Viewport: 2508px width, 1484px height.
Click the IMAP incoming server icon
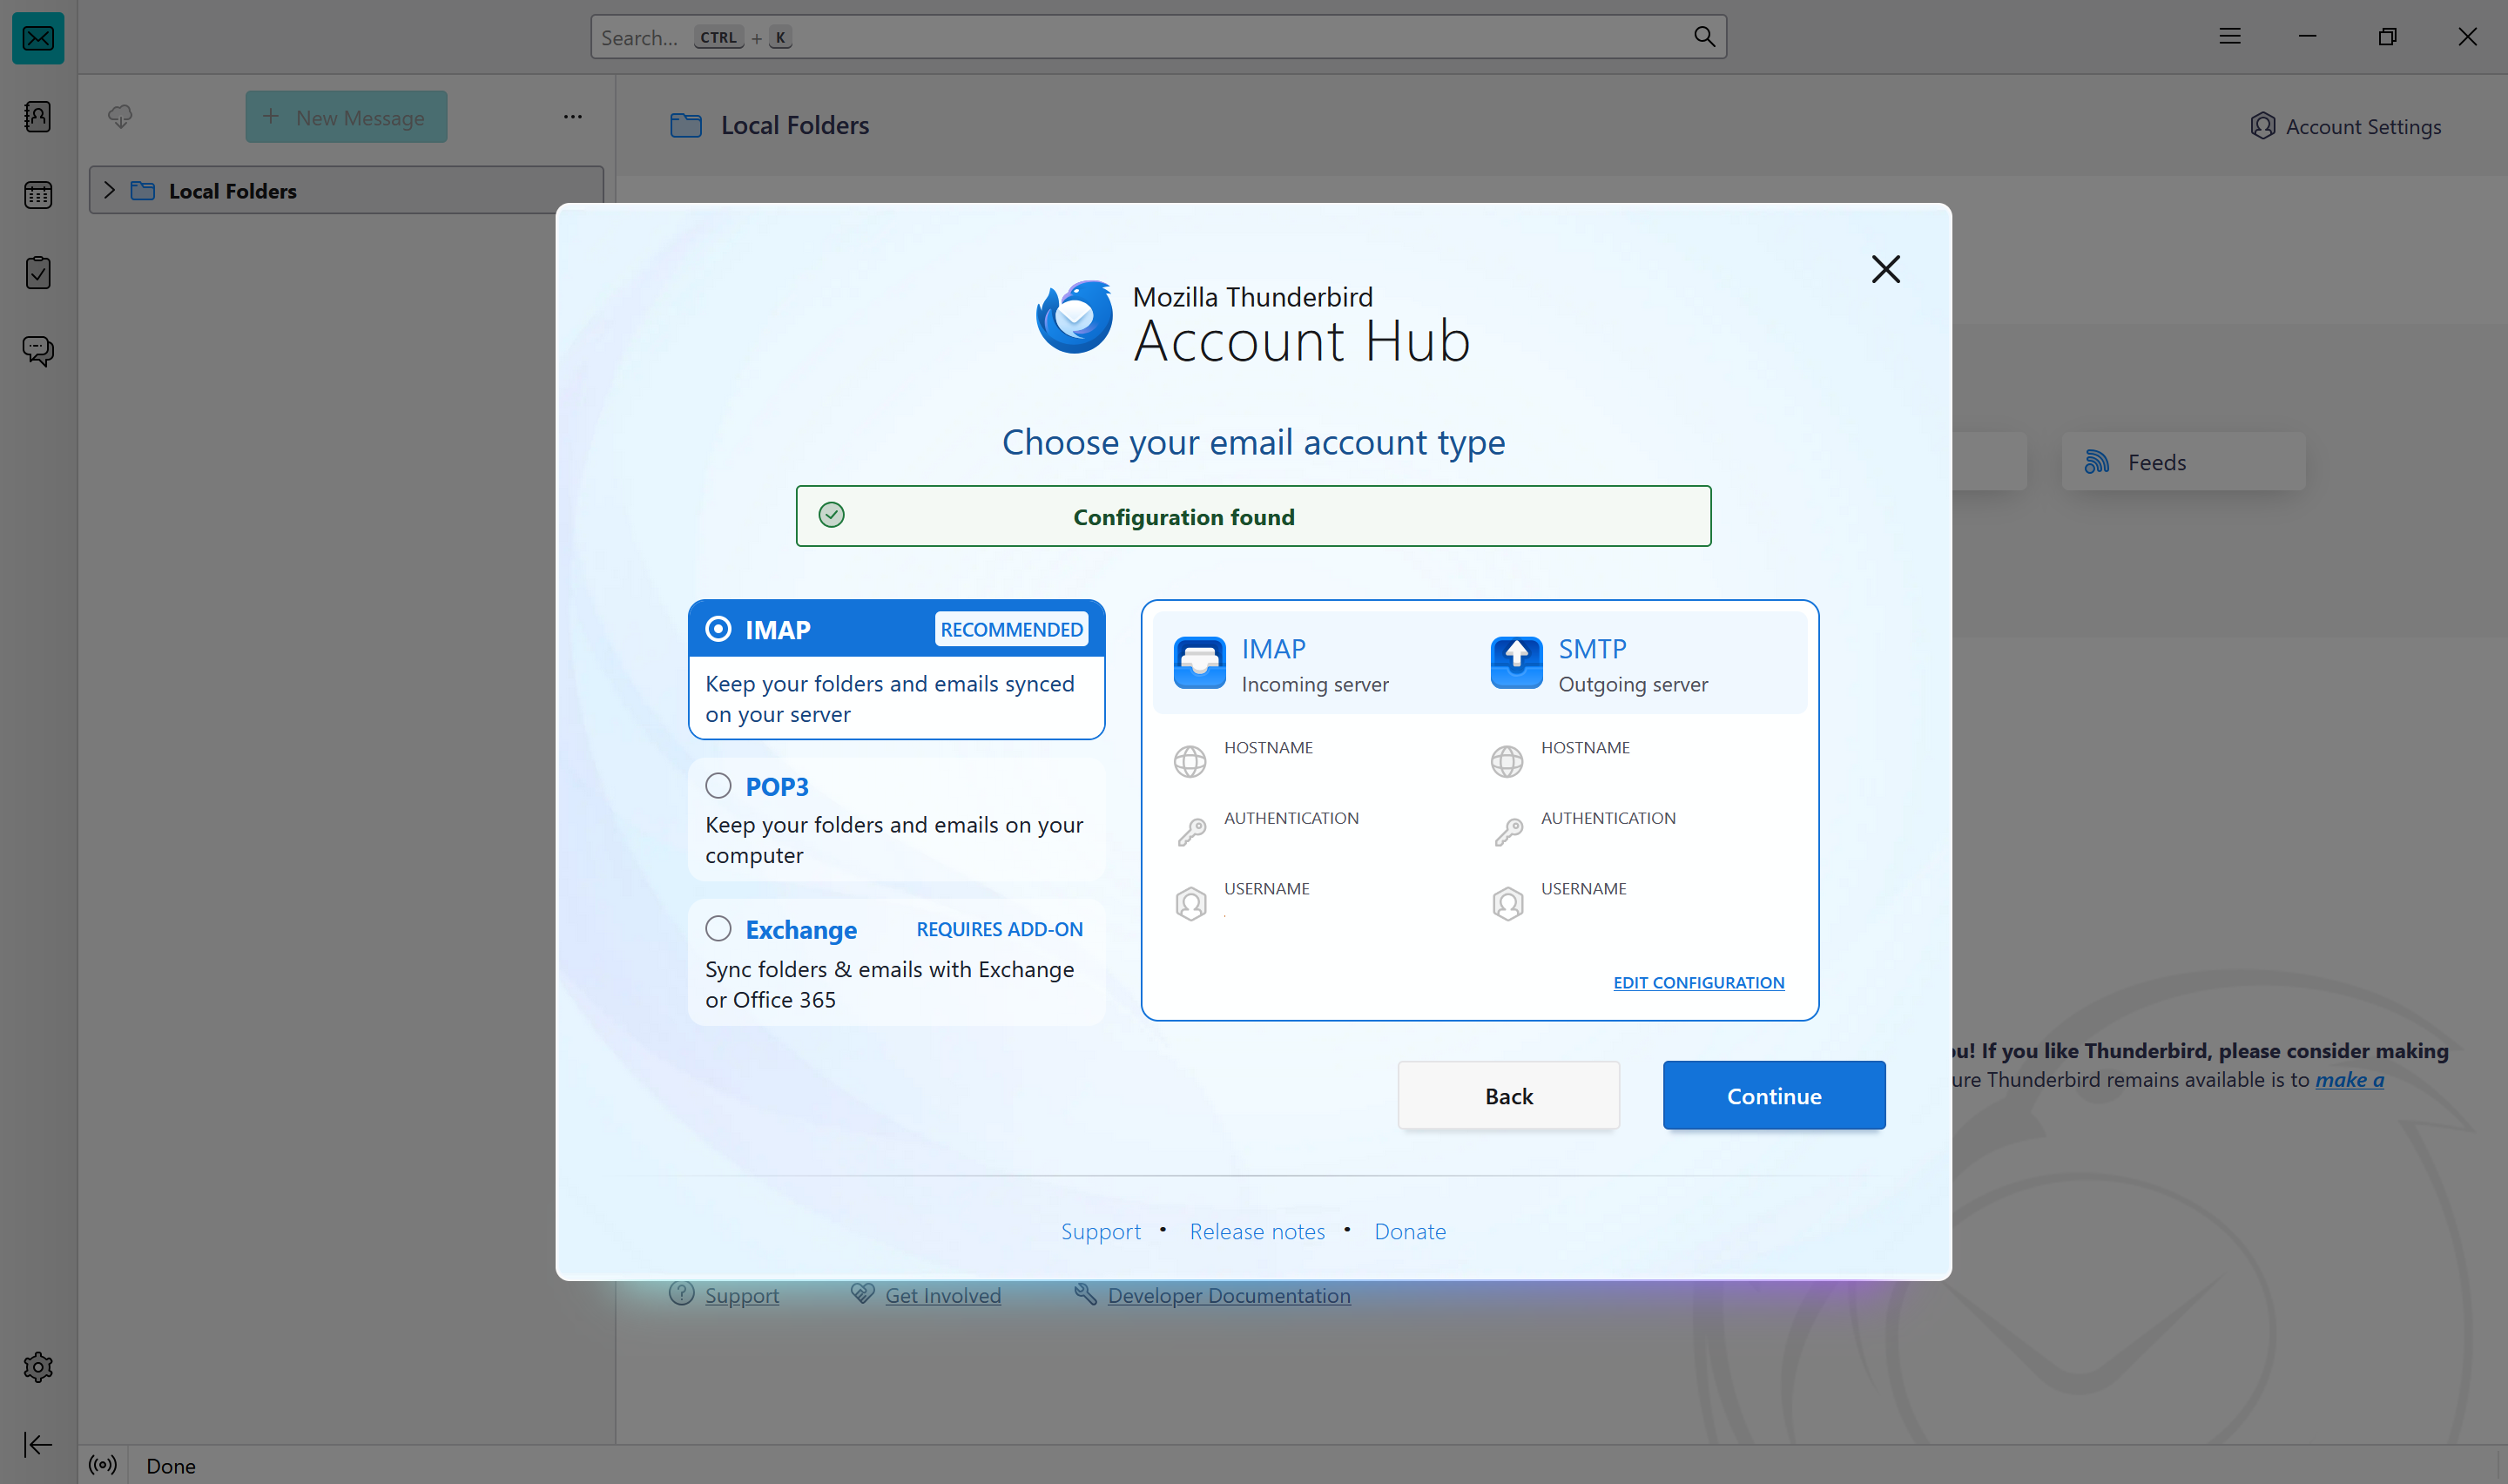(x=1199, y=663)
